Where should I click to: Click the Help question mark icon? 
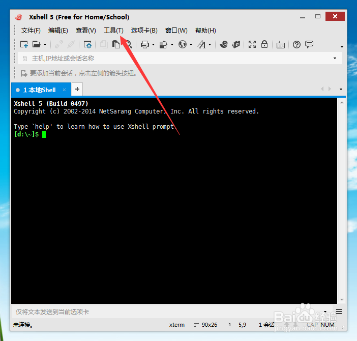pyautogui.click(x=296, y=44)
